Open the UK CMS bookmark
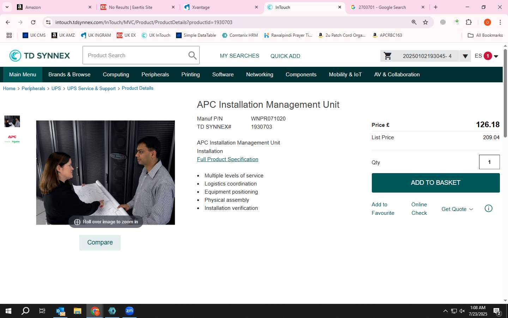This screenshot has height=318, width=508. point(34,35)
